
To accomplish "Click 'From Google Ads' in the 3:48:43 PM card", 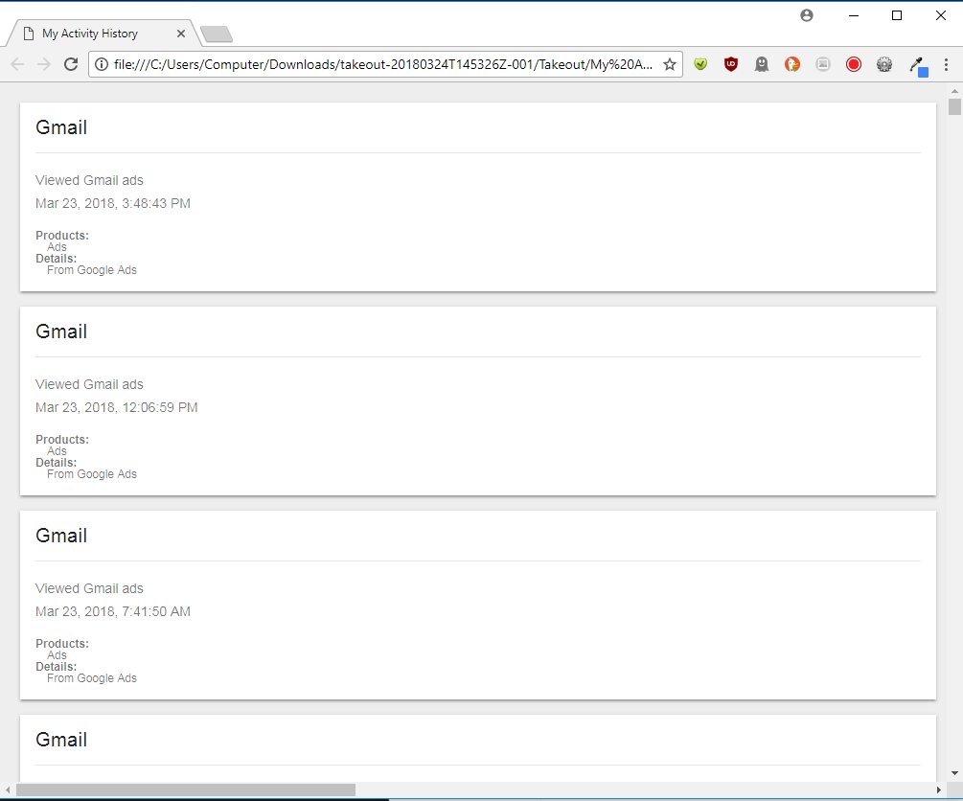I will [x=92, y=270].
